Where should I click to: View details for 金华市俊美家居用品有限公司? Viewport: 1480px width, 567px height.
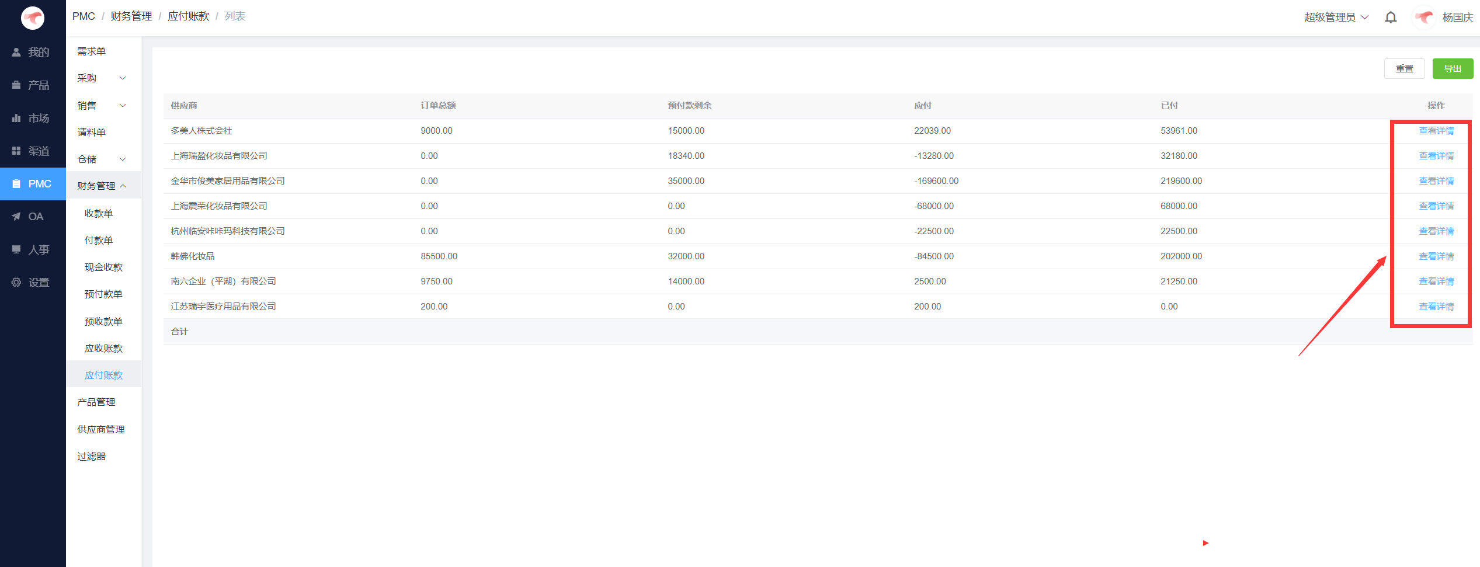pyautogui.click(x=1436, y=181)
